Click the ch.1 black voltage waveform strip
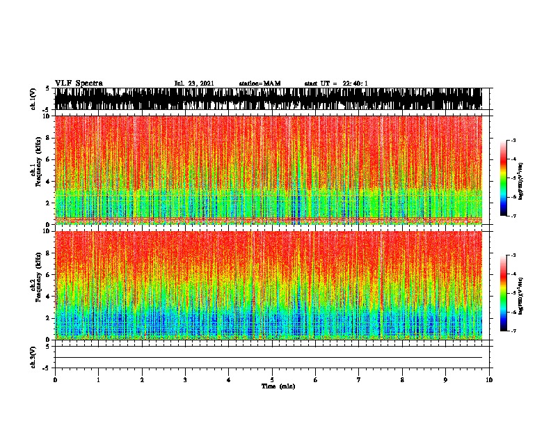Viewport: 551px width, 426px height. click(x=269, y=99)
